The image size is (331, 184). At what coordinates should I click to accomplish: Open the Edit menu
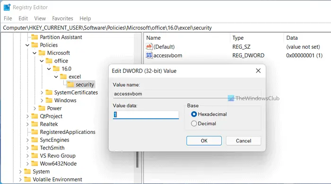(23, 18)
